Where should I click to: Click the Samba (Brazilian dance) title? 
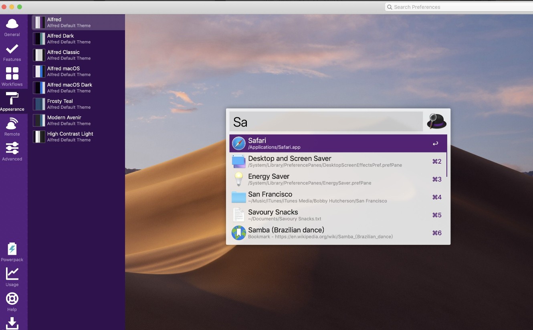click(x=286, y=230)
